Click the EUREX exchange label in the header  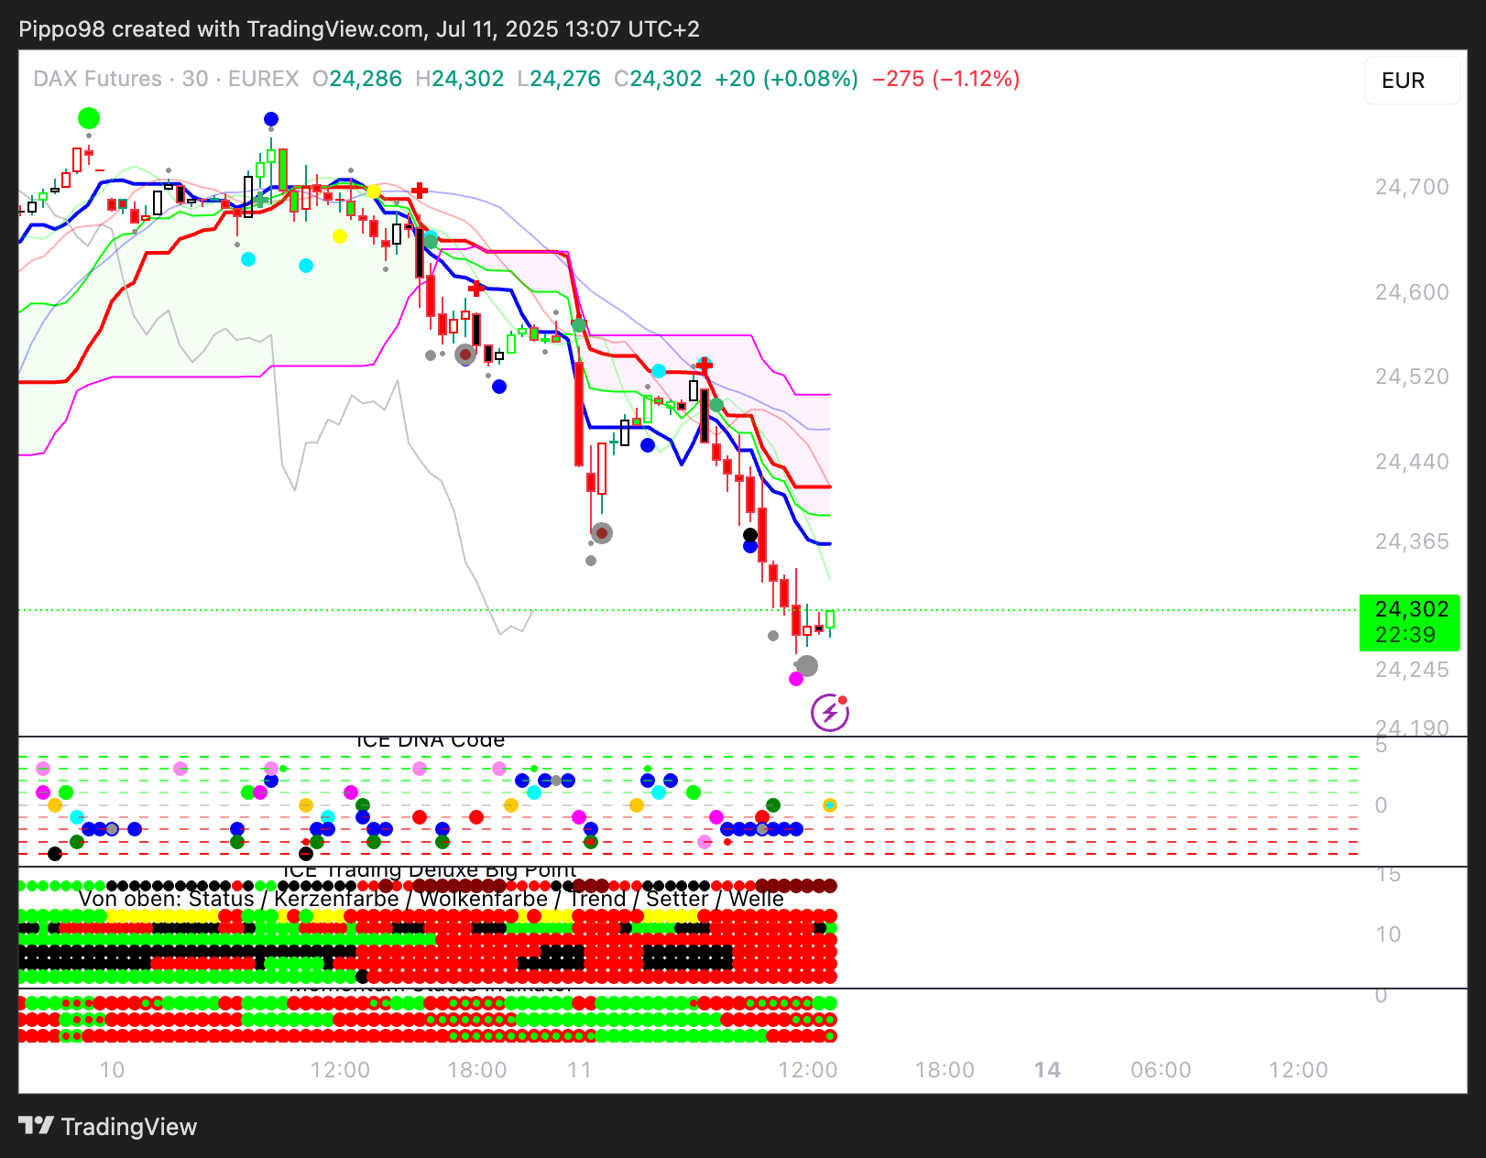click(x=263, y=79)
